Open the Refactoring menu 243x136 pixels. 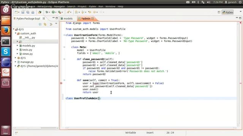(44, 6)
